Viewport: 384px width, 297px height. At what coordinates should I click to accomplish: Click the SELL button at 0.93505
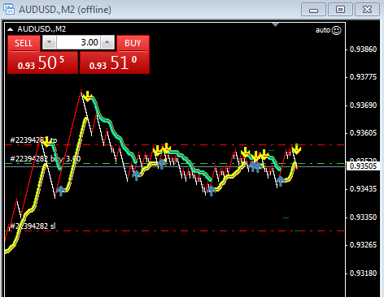(x=43, y=55)
